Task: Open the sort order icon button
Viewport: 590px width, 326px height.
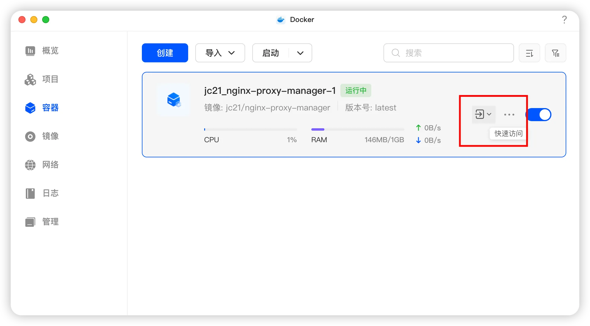Action: (x=529, y=53)
